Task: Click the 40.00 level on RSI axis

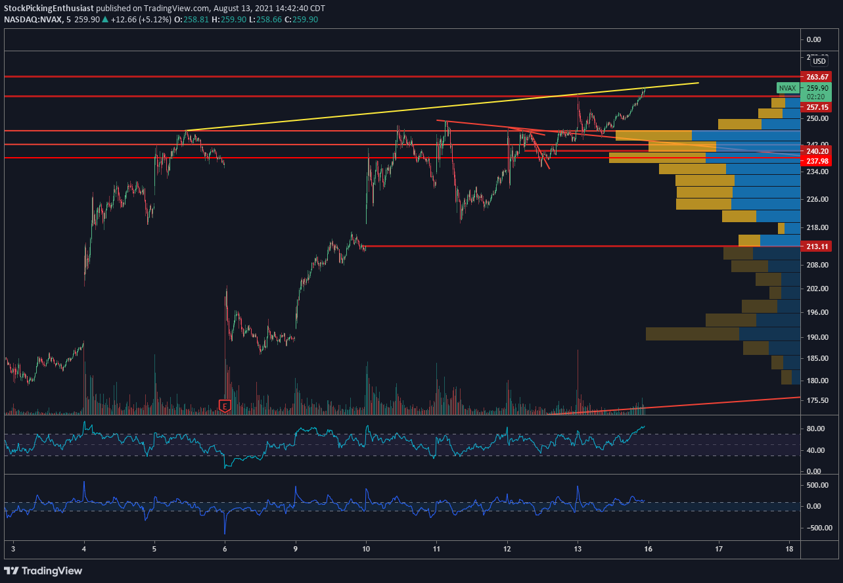Action: [x=817, y=450]
